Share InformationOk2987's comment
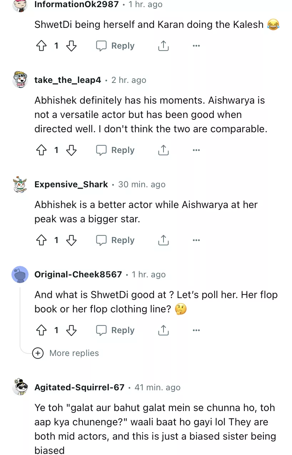The height and width of the screenshot is (455, 292). tap(163, 46)
